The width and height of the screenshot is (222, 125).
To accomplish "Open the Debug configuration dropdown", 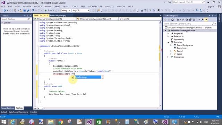I will click(66, 10).
